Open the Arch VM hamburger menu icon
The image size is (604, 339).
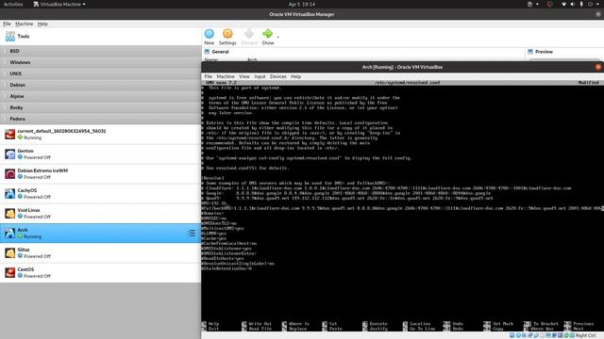point(192,233)
